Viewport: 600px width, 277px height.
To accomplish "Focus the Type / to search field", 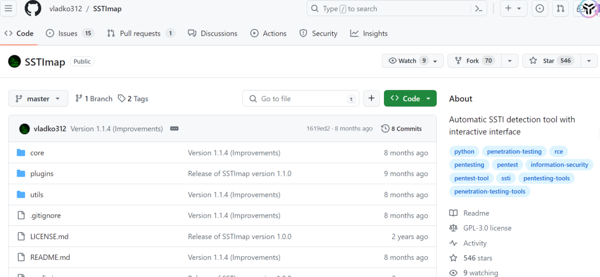I will [x=397, y=8].
